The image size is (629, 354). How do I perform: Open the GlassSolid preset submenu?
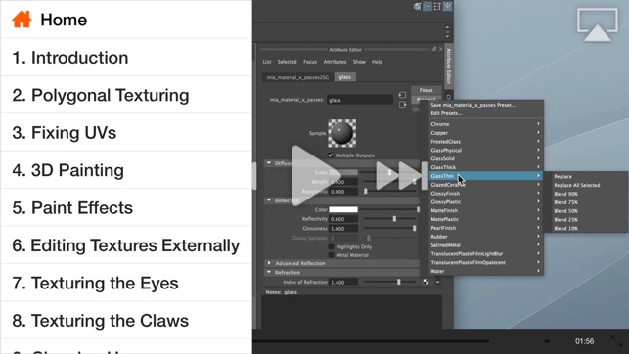tap(485, 158)
